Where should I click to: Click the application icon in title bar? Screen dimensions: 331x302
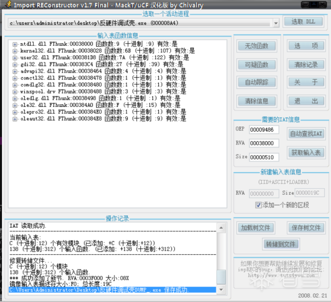[x=8, y=4]
